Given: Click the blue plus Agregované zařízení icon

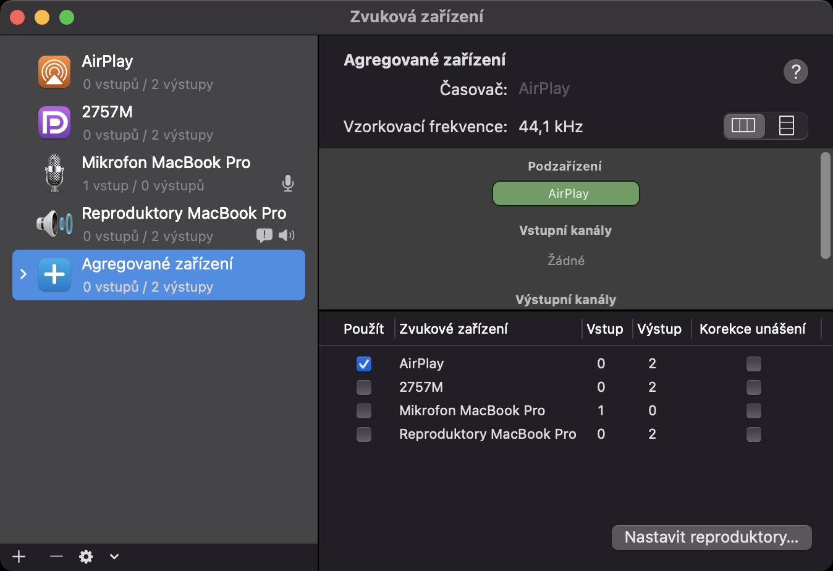Looking at the screenshot, I should [54, 274].
